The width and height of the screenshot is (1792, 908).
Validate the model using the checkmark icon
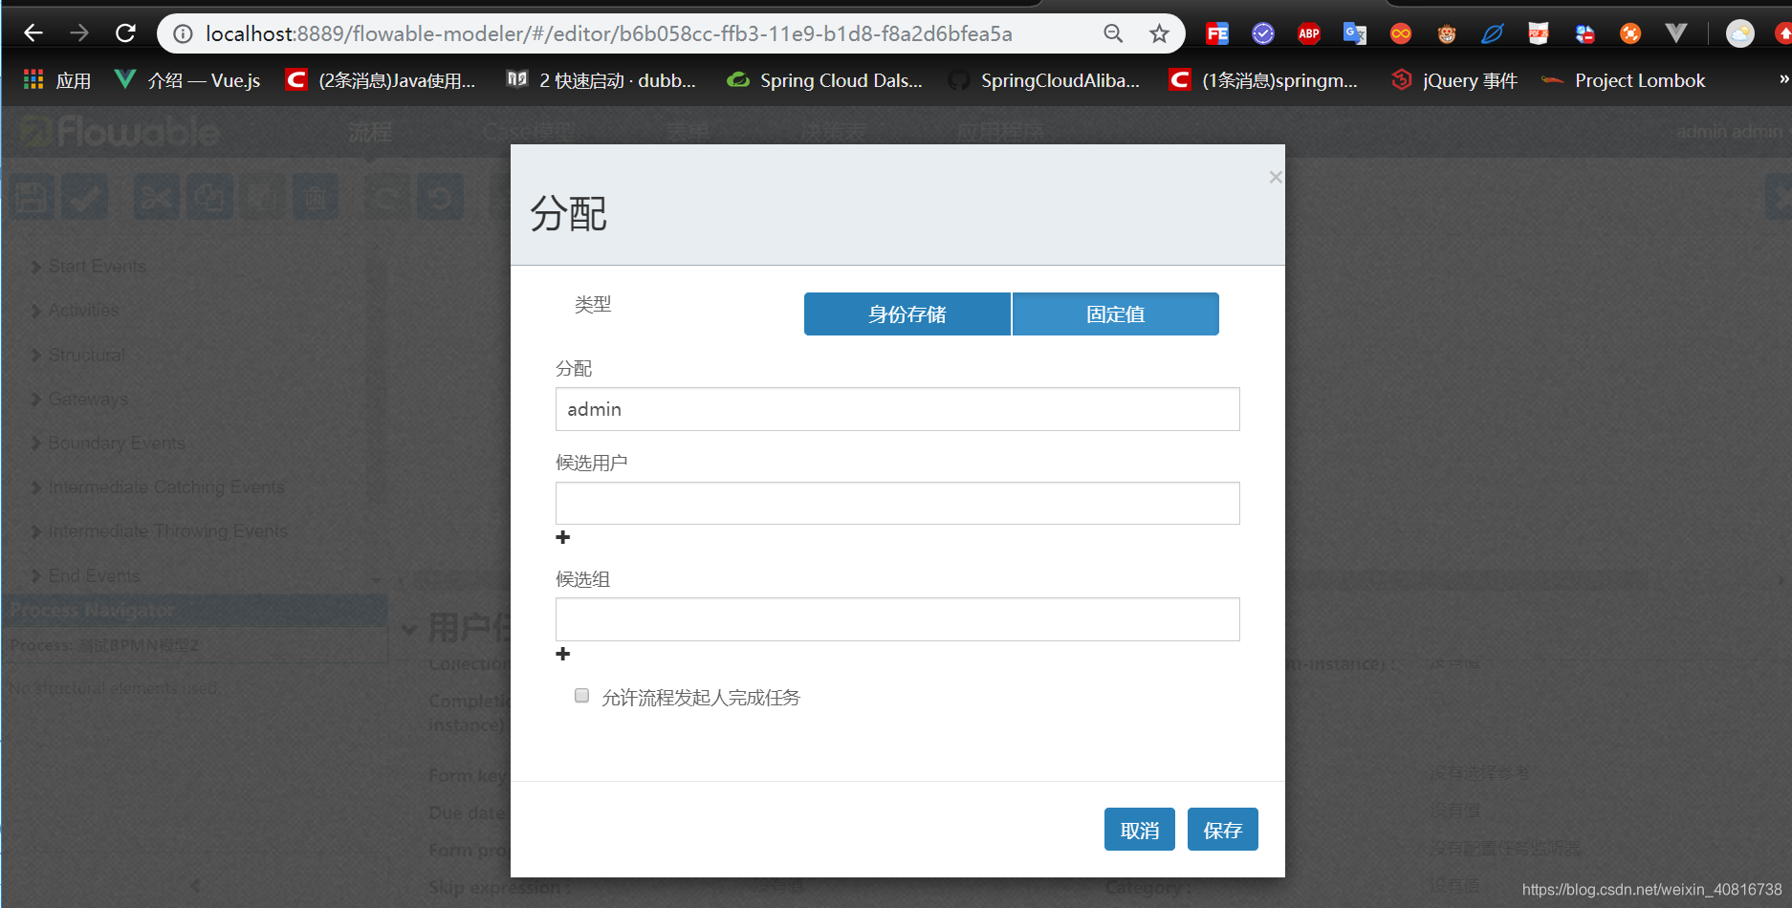click(x=84, y=196)
